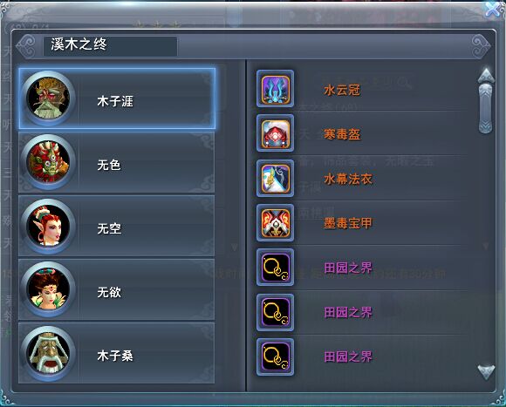Click the scroll up arrow in loot list
The image size is (506, 407).
(486, 75)
